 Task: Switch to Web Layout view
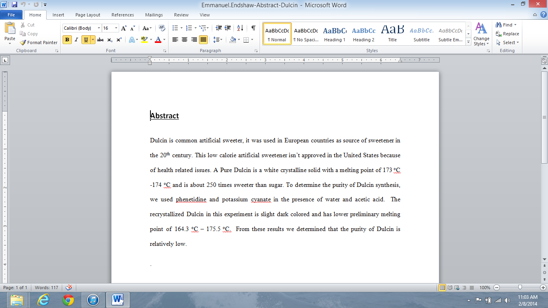pyautogui.click(x=457, y=288)
